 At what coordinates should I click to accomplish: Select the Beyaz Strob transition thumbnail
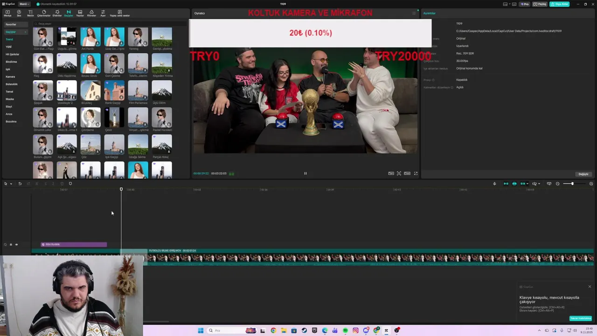click(90, 64)
